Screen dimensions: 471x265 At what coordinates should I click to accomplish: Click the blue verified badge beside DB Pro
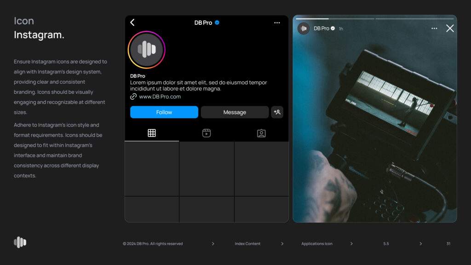point(217,23)
